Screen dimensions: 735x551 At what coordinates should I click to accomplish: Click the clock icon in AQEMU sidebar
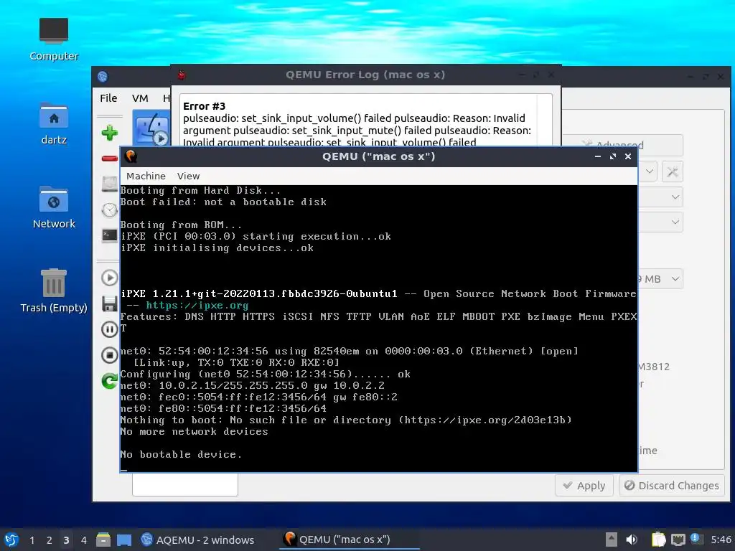point(110,210)
